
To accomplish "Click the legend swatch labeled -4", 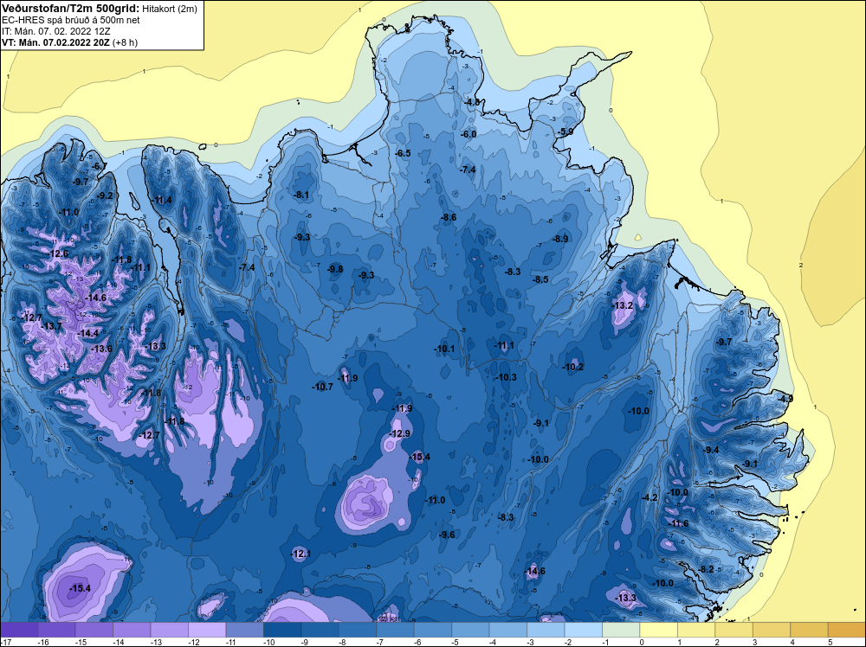I will [x=507, y=630].
